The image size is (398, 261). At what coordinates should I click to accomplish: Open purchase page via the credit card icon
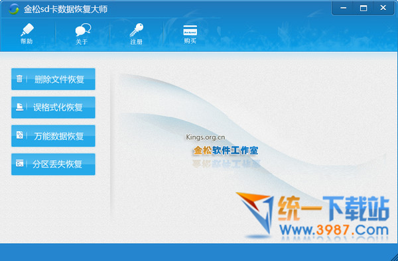[x=190, y=30]
